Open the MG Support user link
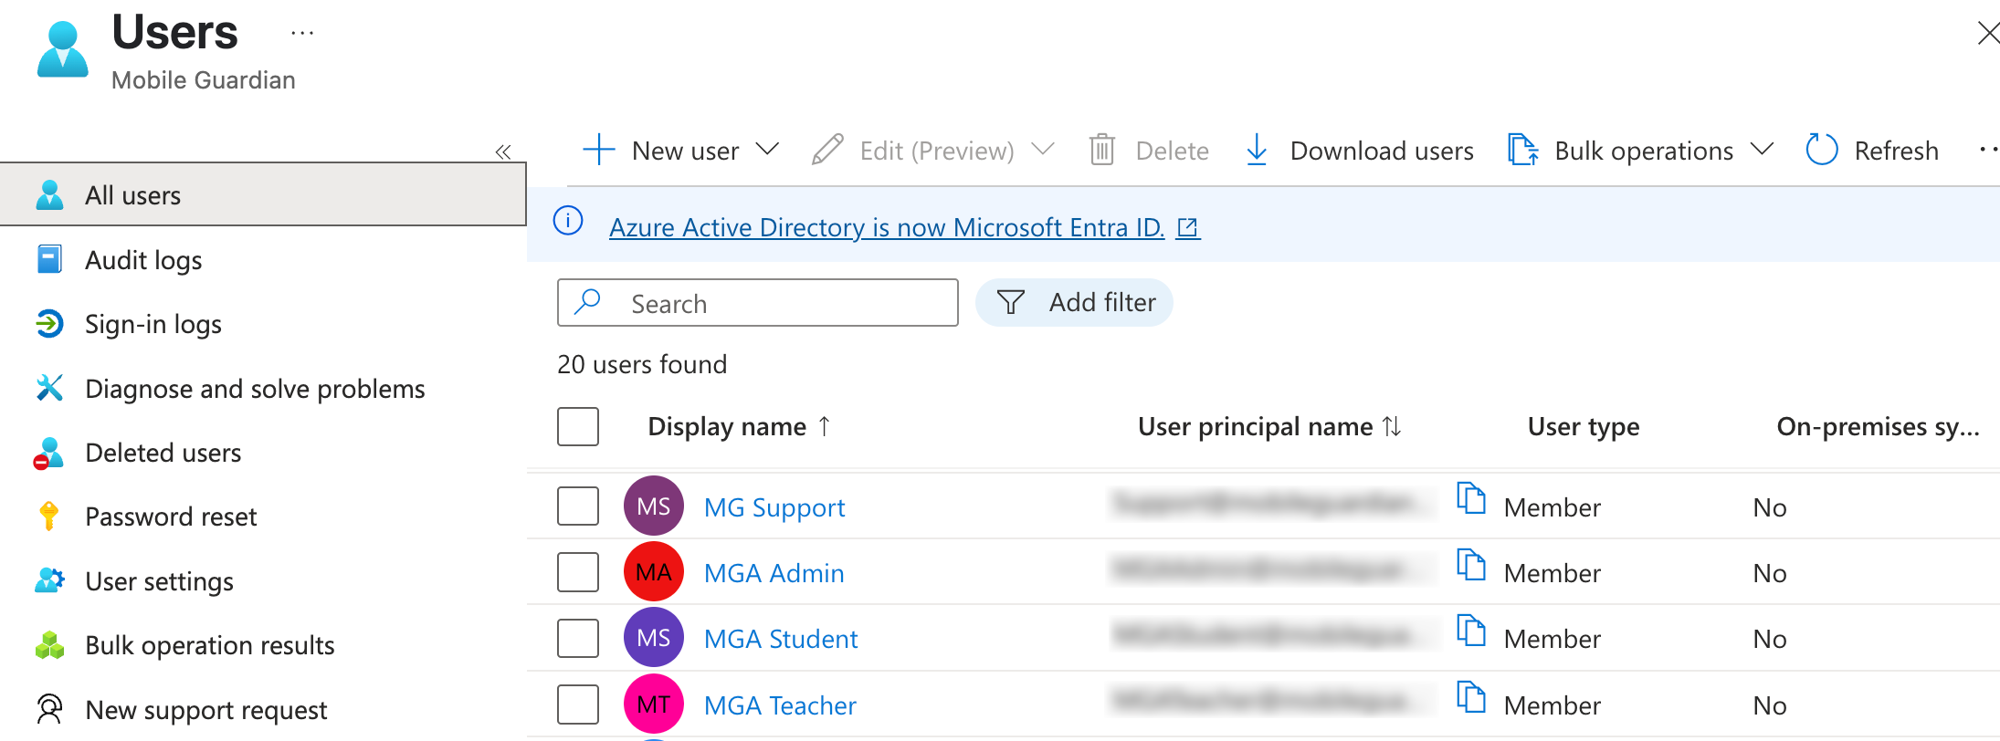This screenshot has height=741, width=2000. [x=774, y=507]
